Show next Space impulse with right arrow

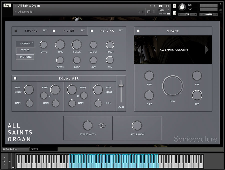click(206, 50)
